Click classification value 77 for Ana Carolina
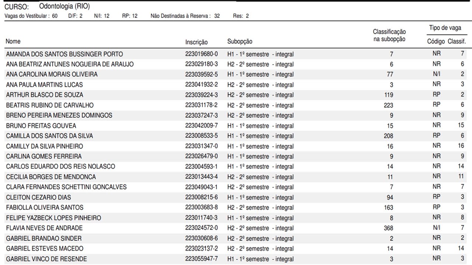Image resolution: width=472 pixels, height=265 pixels. [390, 75]
